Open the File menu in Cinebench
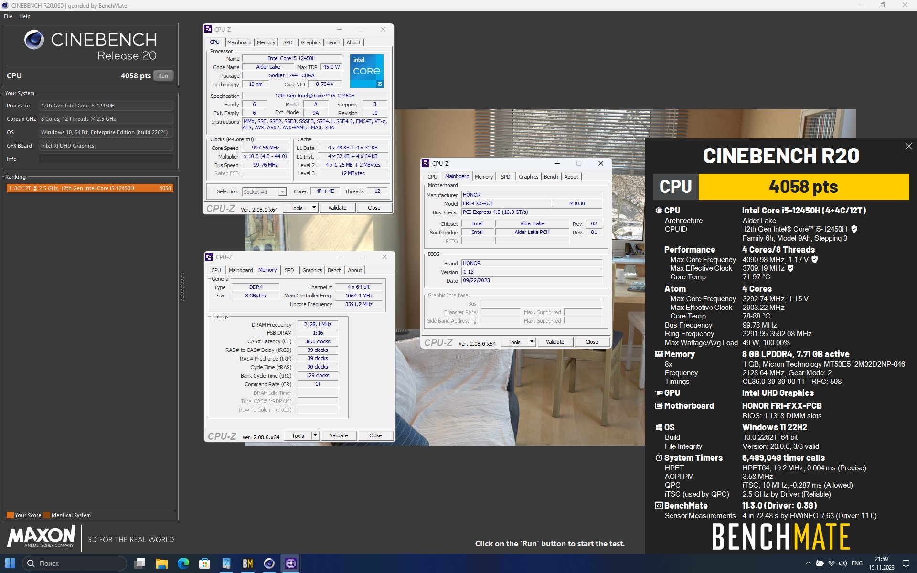This screenshot has height=573, width=917. point(8,16)
